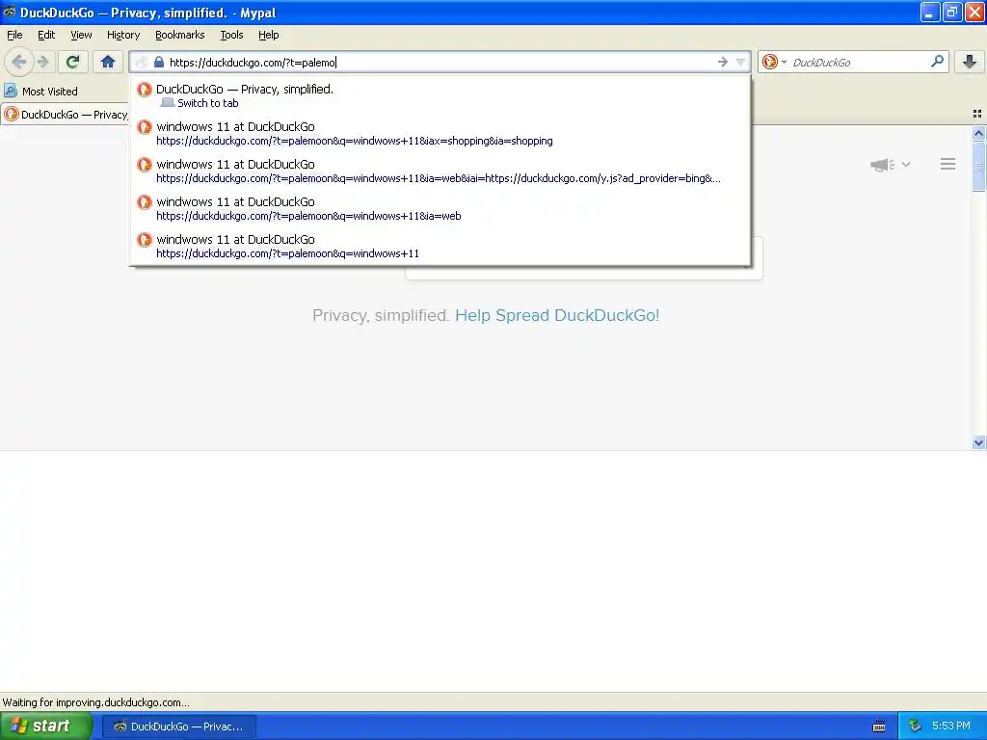Click in the address bar URL field

[x=440, y=62]
